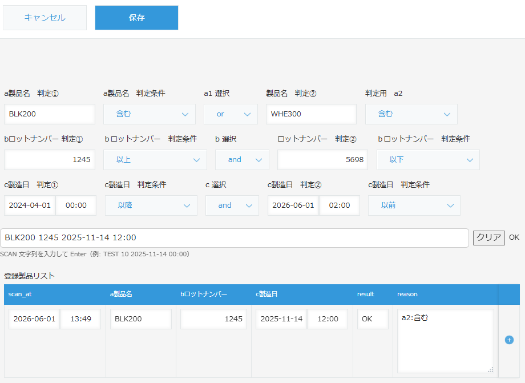Expand the 以前 manufacture date condition dropdown
The width and height of the screenshot is (525, 383).
(414, 205)
